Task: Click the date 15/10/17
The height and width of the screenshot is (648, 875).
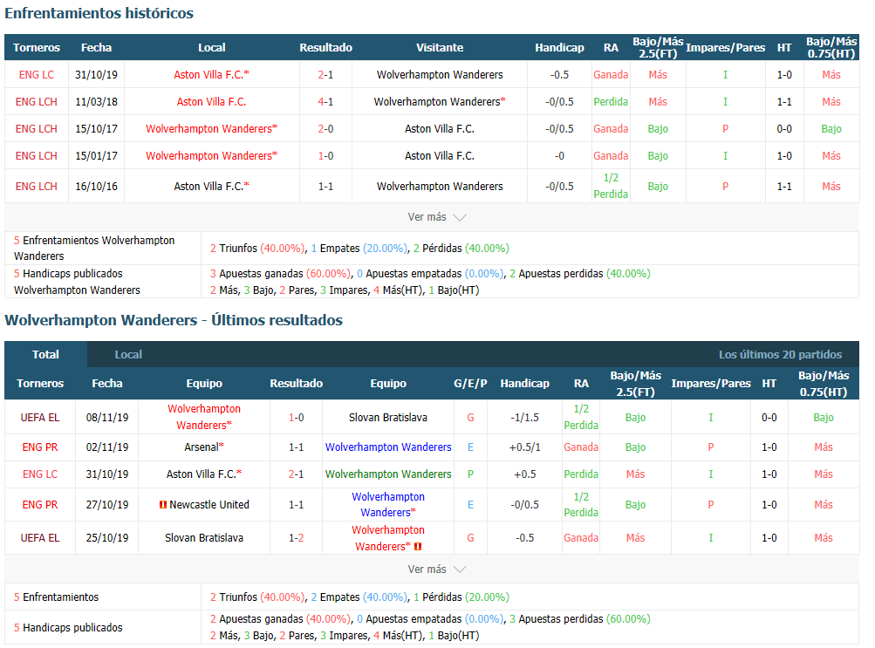Action: (x=97, y=129)
